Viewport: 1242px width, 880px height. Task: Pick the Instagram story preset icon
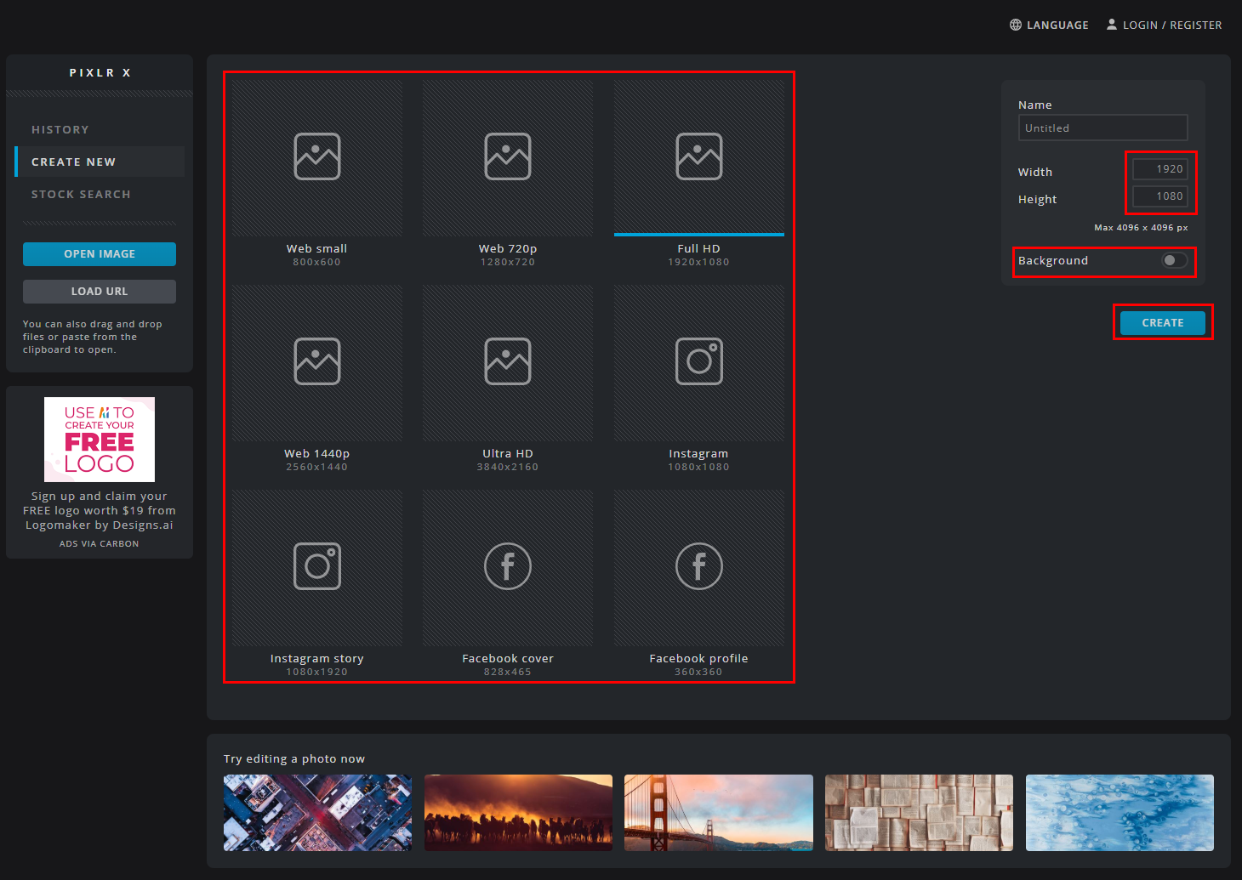[317, 566]
